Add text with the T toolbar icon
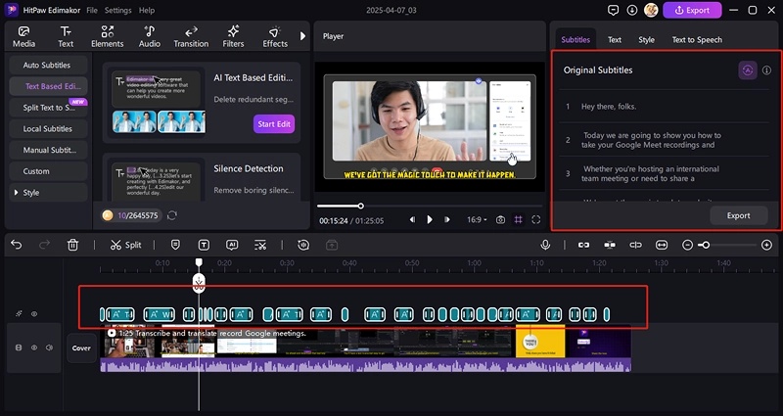 [204, 245]
